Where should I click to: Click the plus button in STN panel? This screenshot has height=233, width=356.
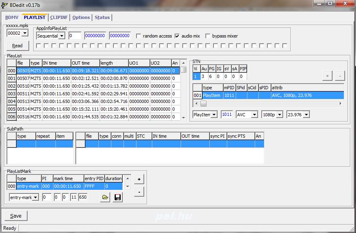coord(328,76)
